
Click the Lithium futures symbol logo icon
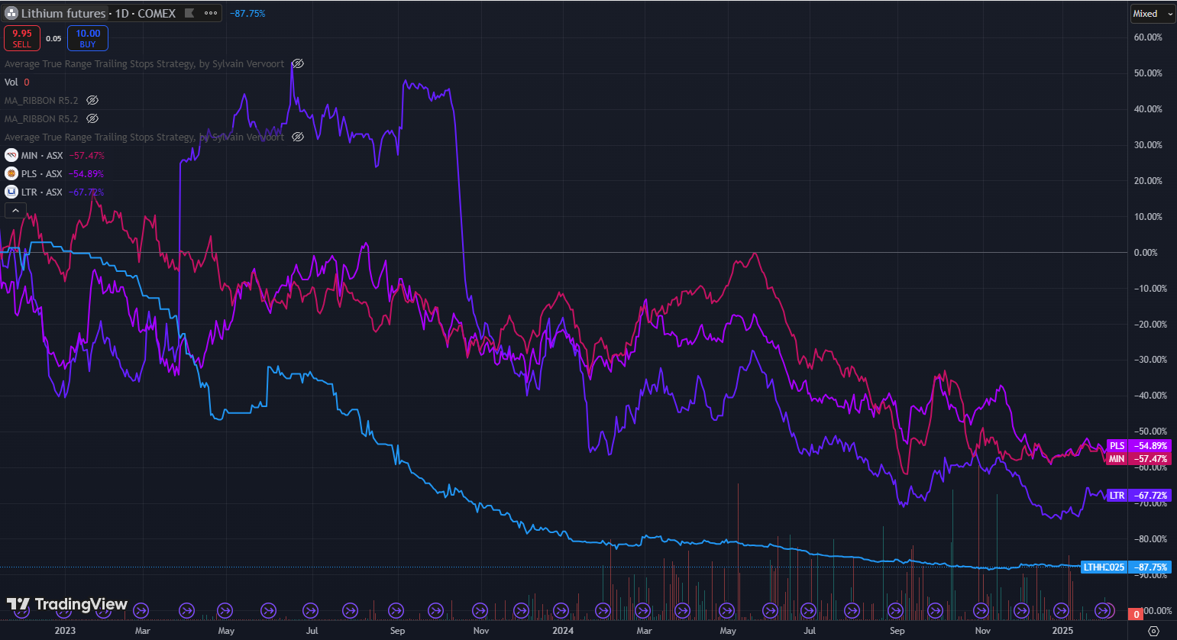tap(11, 13)
